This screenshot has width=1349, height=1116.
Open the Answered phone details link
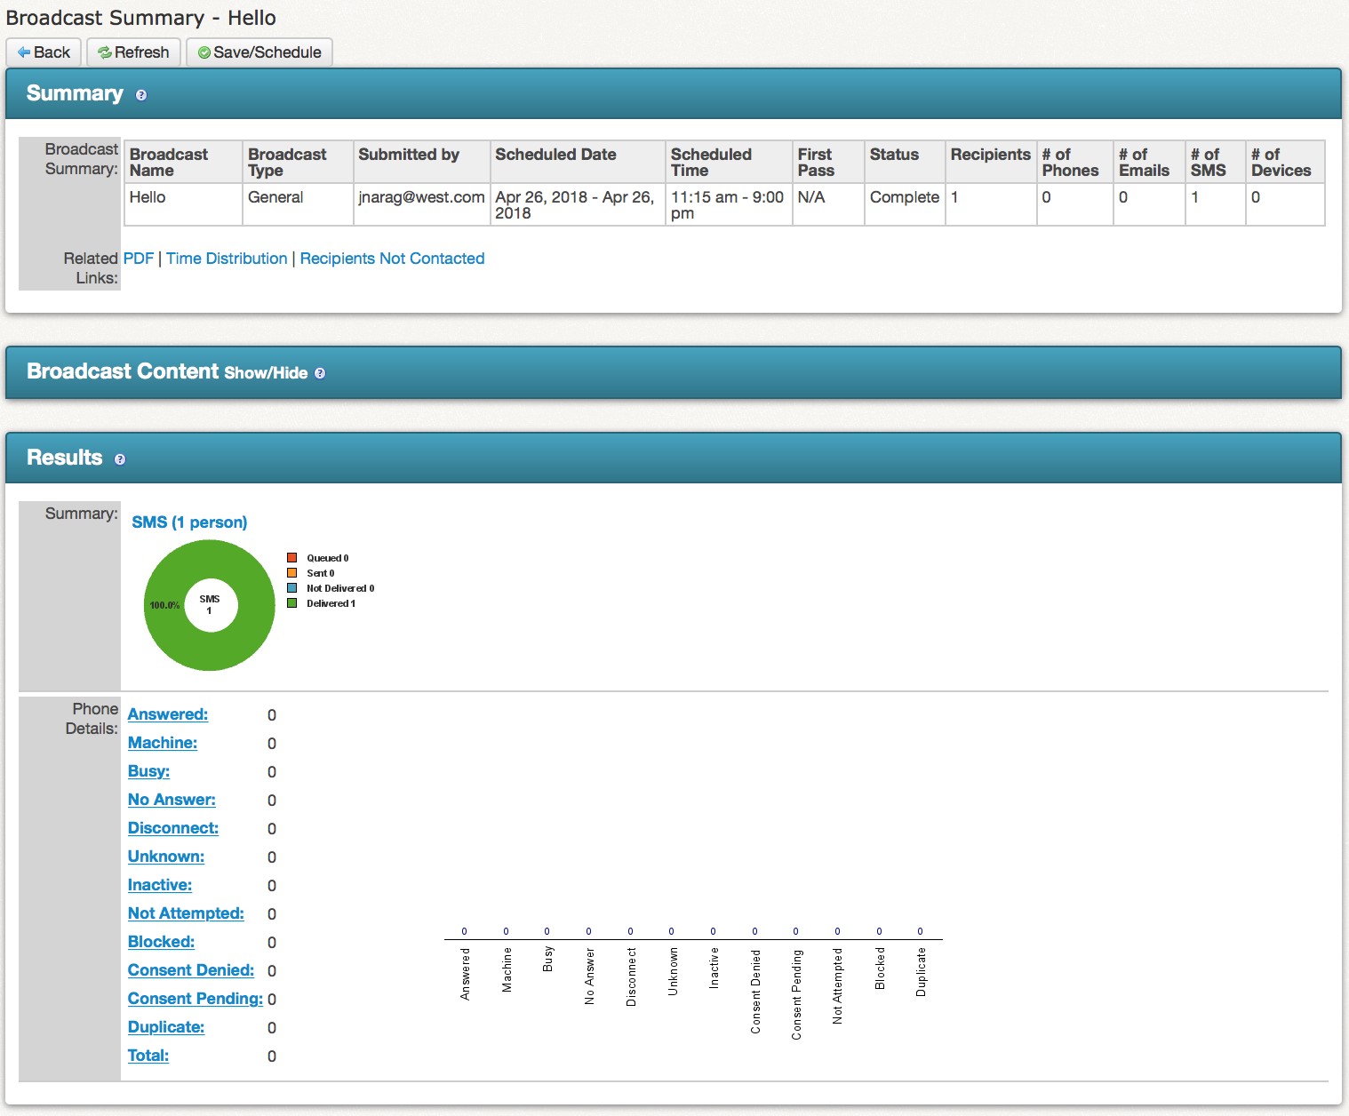pos(168,714)
